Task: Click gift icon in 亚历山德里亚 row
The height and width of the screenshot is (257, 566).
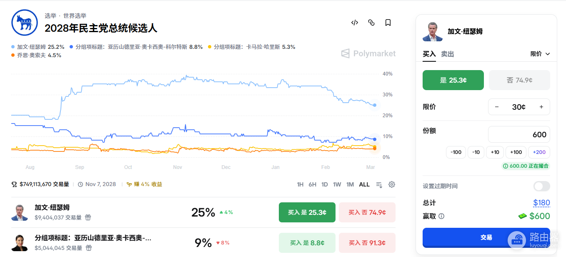Action: tap(88, 248)
